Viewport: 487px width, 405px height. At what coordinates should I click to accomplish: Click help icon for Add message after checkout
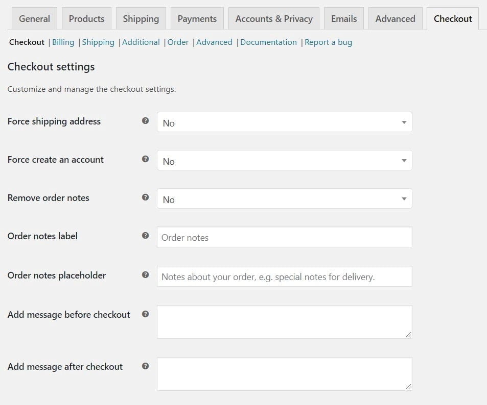click(x=145, y=366)
